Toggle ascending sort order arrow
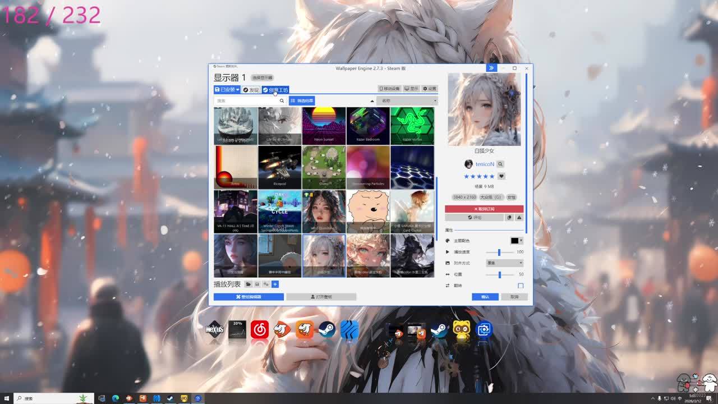 pyautogui.click(x=371, y=101)
